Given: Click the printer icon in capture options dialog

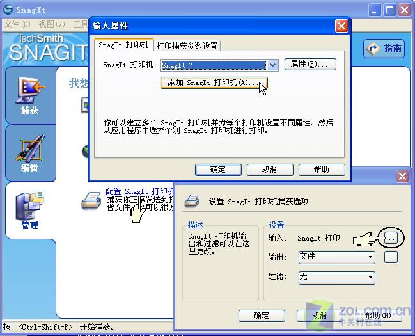Looking at the screenshot, I should click(192, 201).
